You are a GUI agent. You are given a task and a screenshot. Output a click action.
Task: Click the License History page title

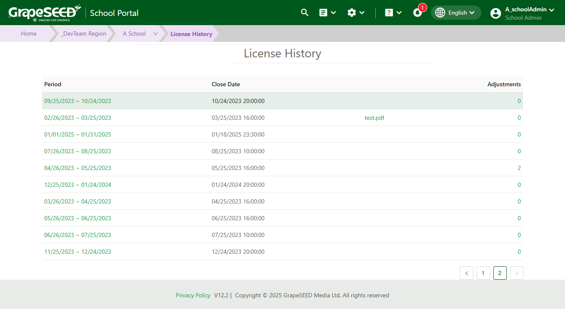click(283, 54)
